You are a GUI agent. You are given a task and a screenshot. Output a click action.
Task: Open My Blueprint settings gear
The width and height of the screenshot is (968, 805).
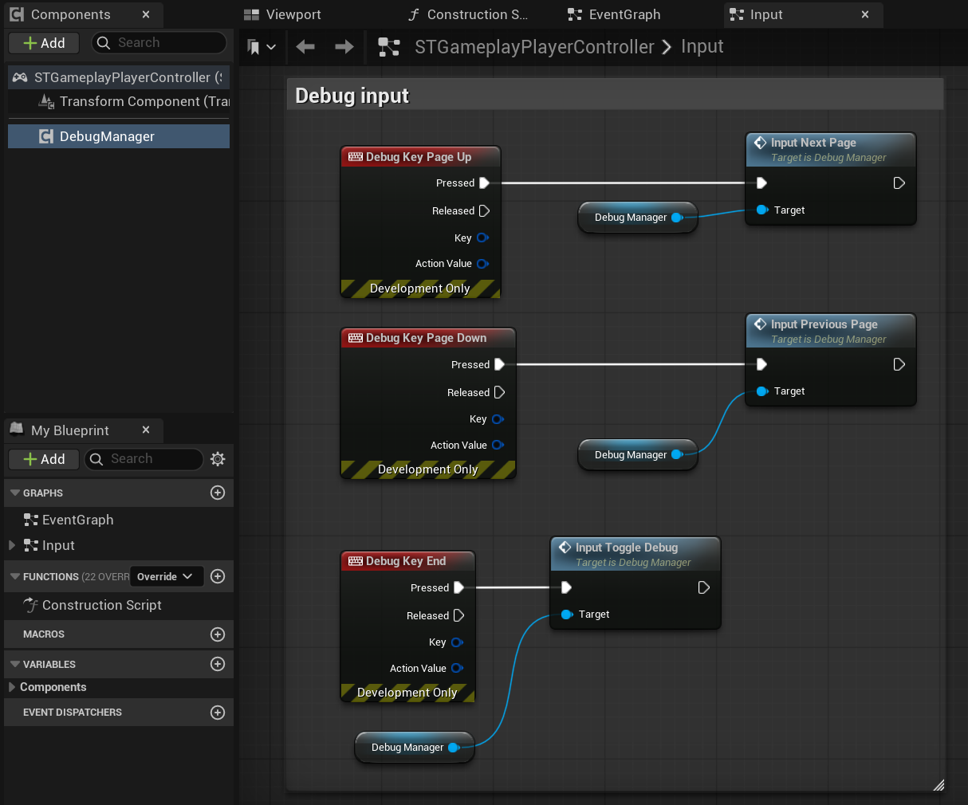click(218, 459)
